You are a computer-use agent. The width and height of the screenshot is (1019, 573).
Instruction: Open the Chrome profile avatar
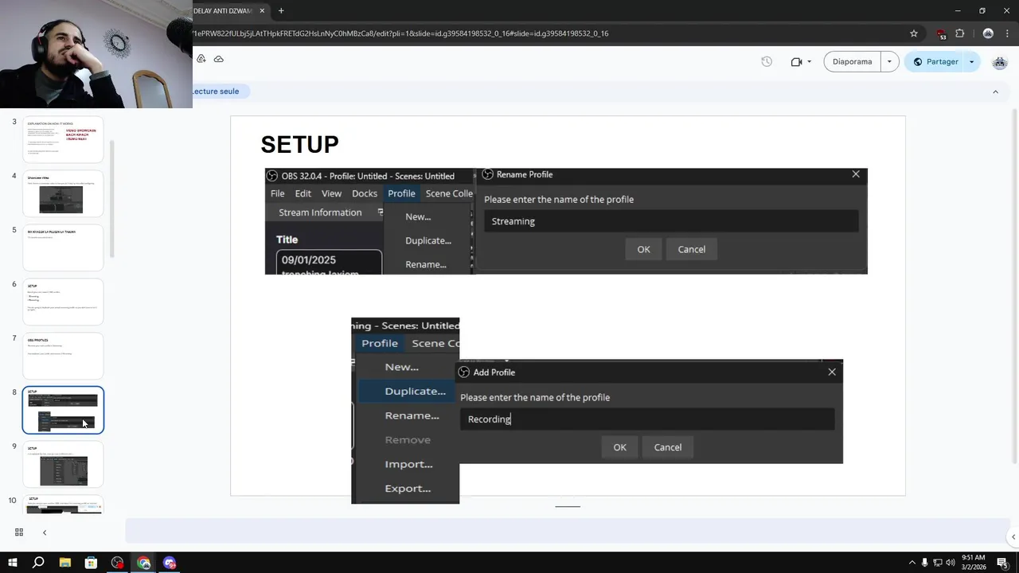coord(988,33)
